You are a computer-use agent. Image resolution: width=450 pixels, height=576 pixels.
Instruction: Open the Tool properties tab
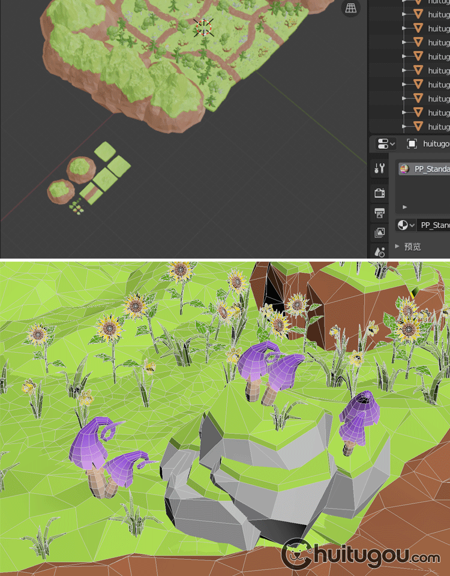click(379, 169)
